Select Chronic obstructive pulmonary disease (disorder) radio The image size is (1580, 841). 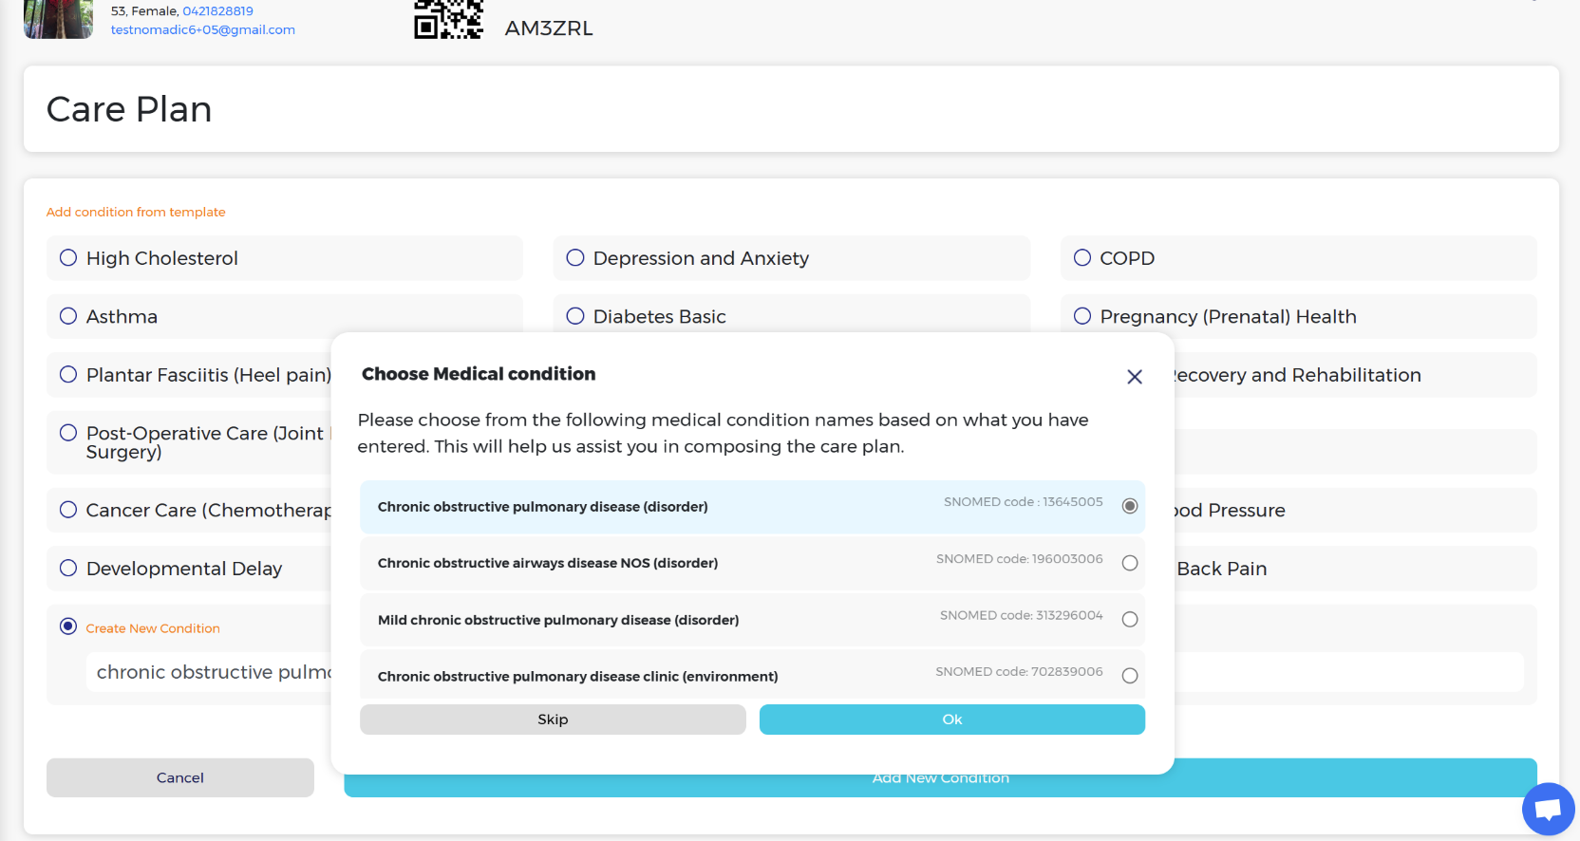tap(1129, 506)
